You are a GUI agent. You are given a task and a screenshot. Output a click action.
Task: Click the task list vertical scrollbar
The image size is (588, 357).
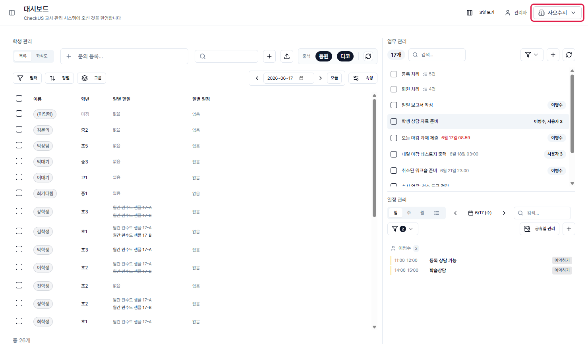click(572, 114)
